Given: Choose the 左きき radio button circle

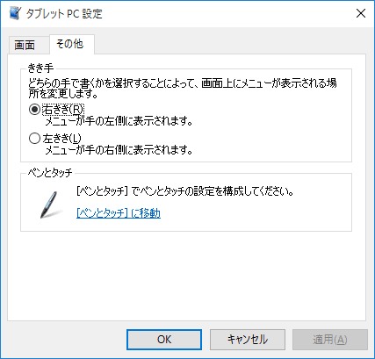Looking at the screenshot, I should click(34, 139).
